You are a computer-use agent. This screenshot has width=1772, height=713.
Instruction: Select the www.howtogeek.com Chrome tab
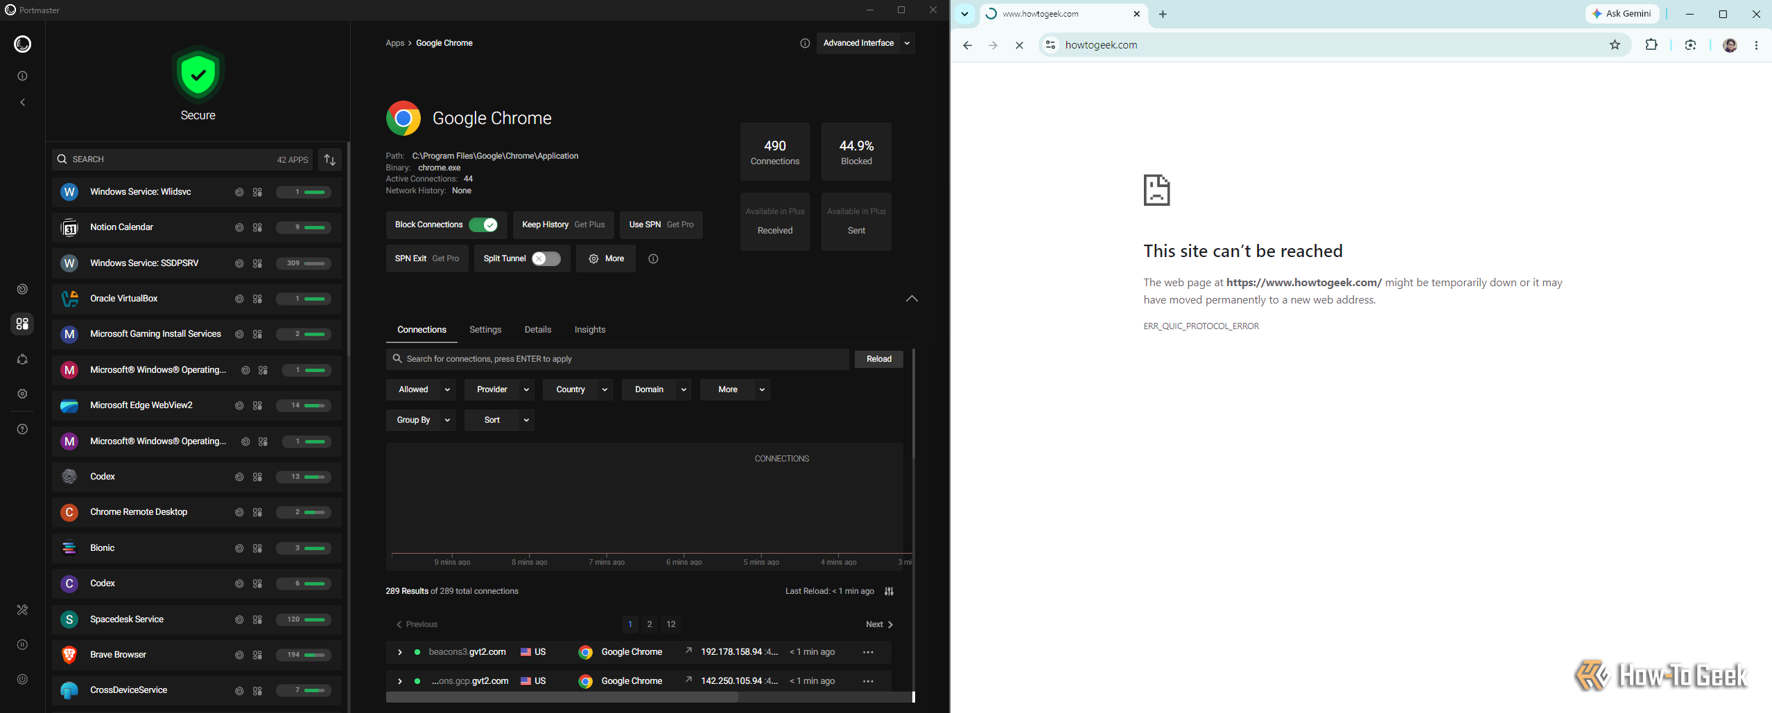point(1063,14)
